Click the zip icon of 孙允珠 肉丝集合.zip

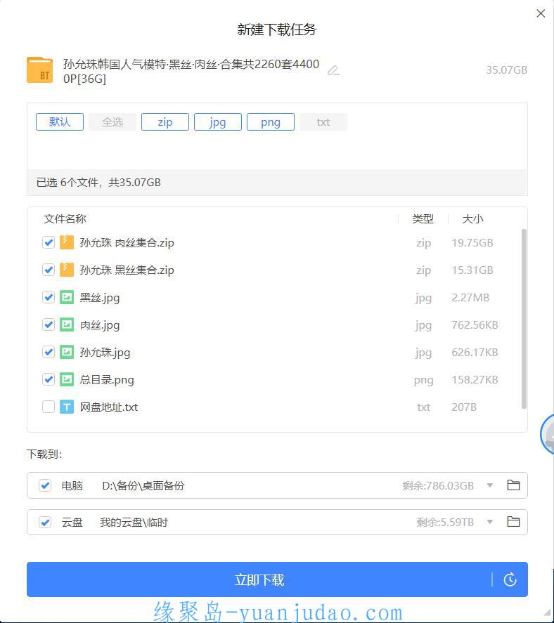[x=66, y=242]
